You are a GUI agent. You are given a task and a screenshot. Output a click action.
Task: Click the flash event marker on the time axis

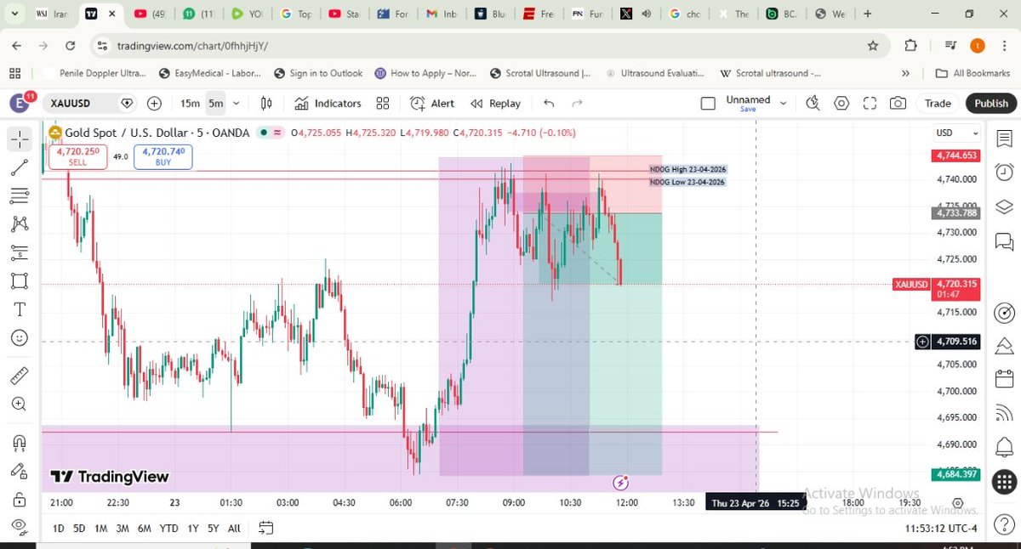click(621, 483)
